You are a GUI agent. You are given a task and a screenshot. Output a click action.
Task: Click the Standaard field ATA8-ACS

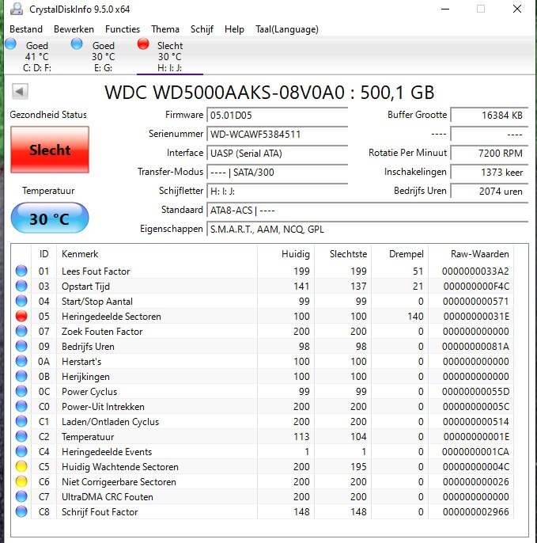click(368, 211)
